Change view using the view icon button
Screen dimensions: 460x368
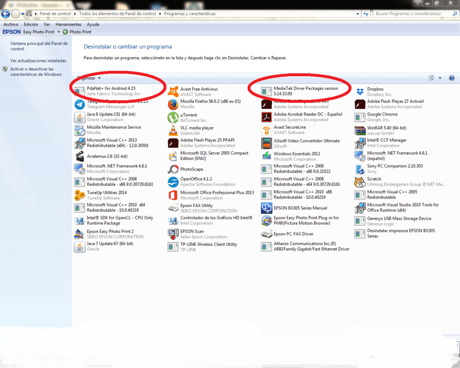pyautogui.click(x=431, y=78)
